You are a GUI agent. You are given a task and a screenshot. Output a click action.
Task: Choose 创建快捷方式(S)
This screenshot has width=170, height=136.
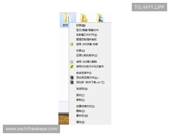[85, 106]
